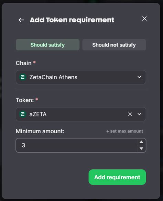Click the aZETA token logo icon
This screenshot has height=201, width=163.
(x=23, y=114)
